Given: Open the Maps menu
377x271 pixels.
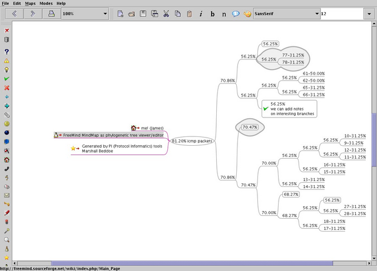Looking at the screenshot, I should [30, 4].
